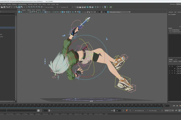181x120 pixels.
Task: Open the Edit menu in the Channel Box
Action: click(175, 12)
